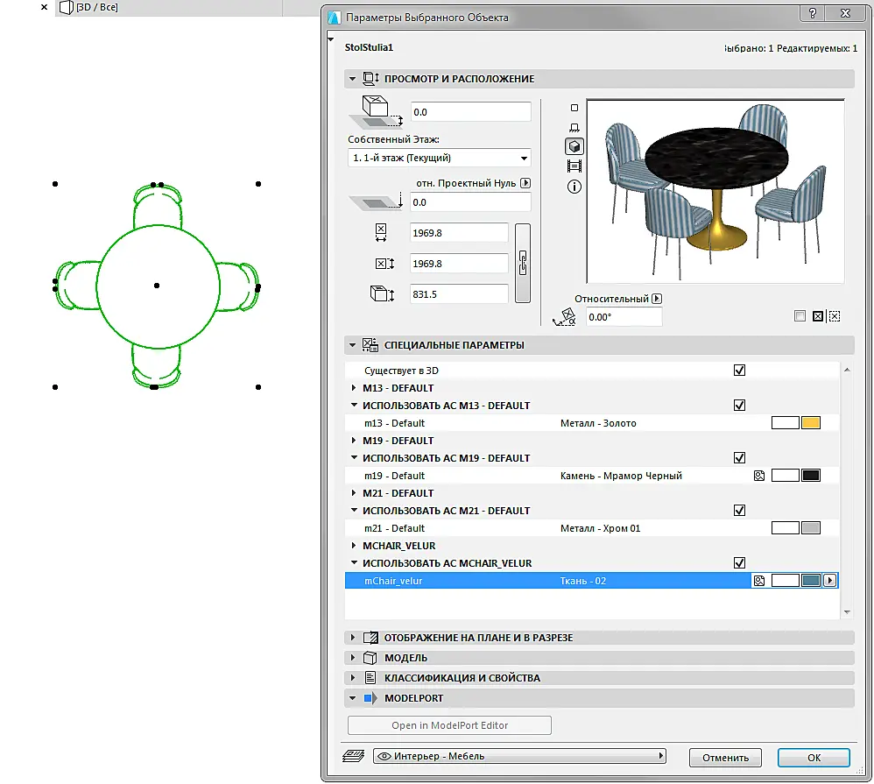Click the black marble swatch for m19
This screenshot has width=874, height=784.
tap(810, 475)
